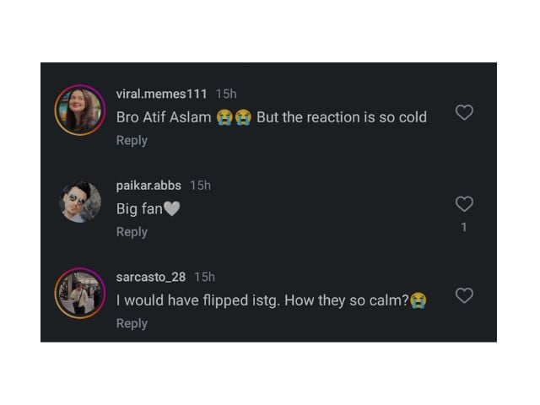The width and height of the screenshot is (540, 405).
Task: Like sarcasto_28's comment with the heart
Action: click(x=464, y=295)
